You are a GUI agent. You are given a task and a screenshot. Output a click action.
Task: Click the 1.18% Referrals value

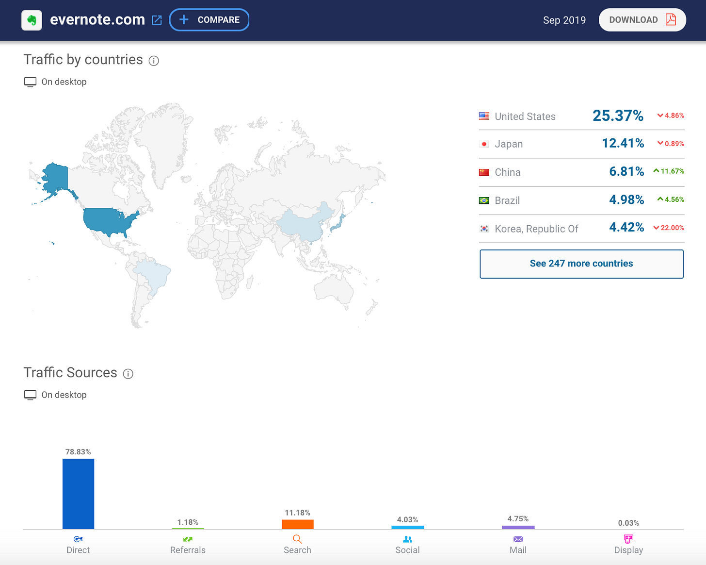[x=188, y=522]
